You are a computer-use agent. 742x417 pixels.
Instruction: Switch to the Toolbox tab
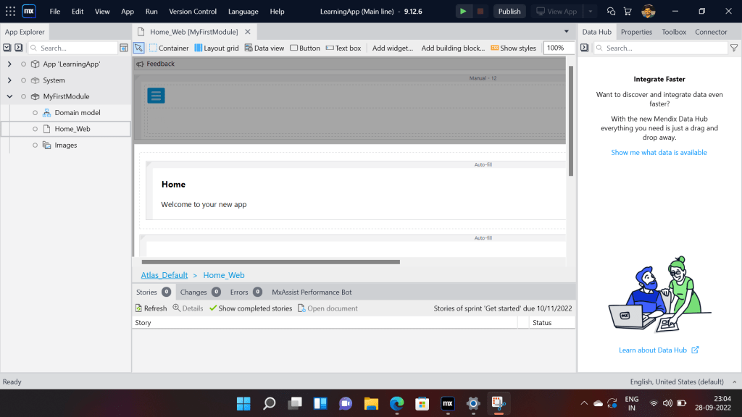click(x=673, y=32)
